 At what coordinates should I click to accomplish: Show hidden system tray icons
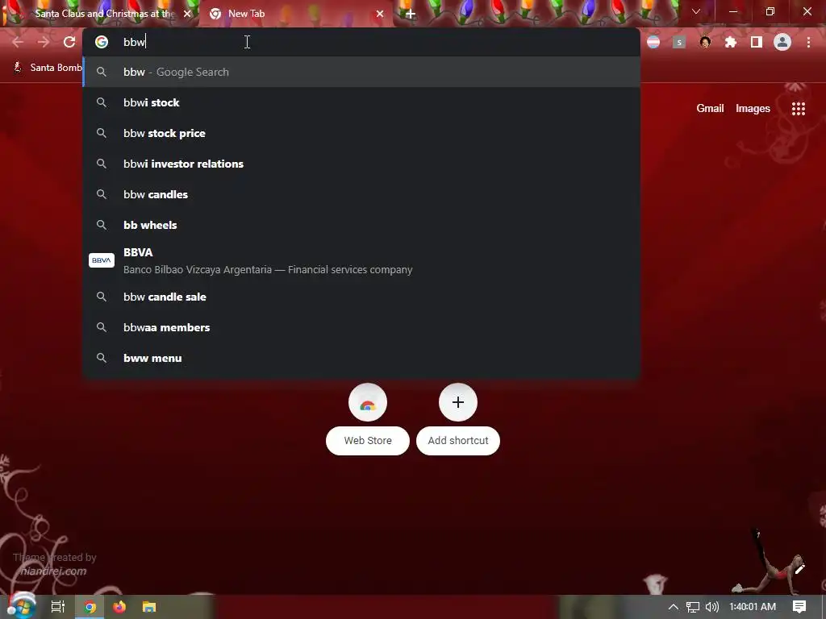[673, 607]
